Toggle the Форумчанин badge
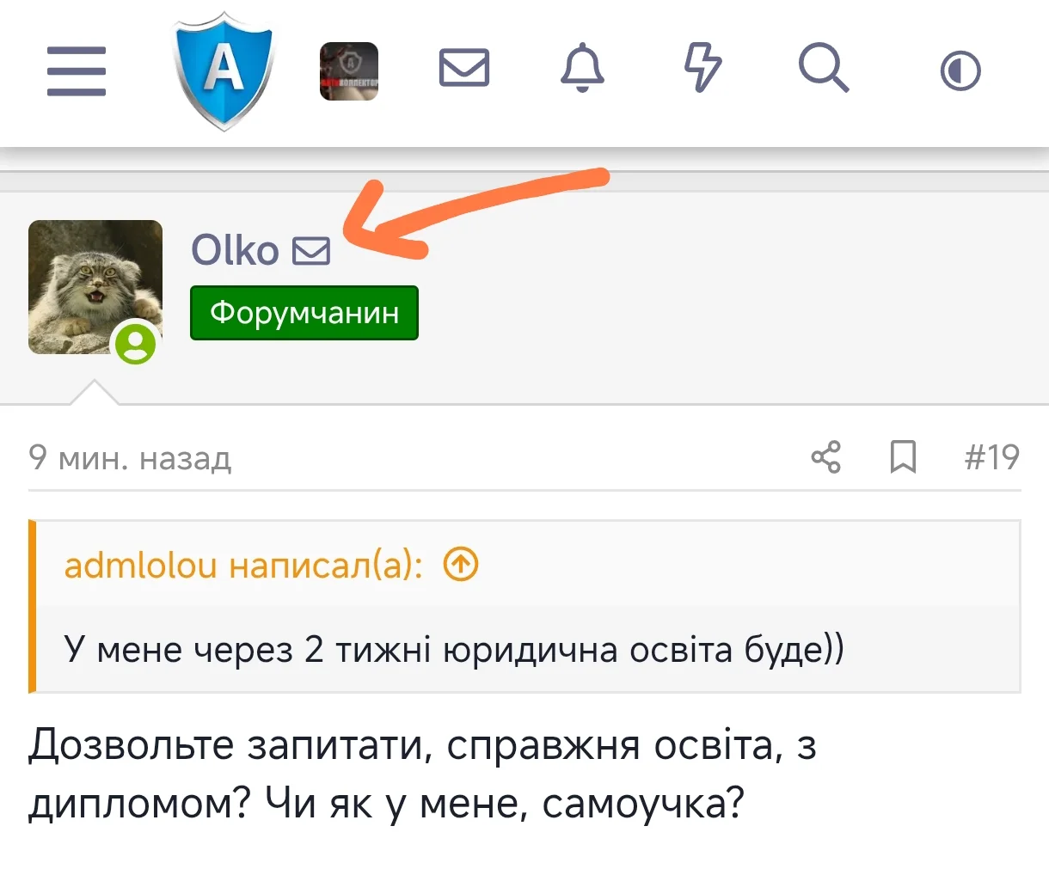Screen dimensions: 1049x869 304,312
